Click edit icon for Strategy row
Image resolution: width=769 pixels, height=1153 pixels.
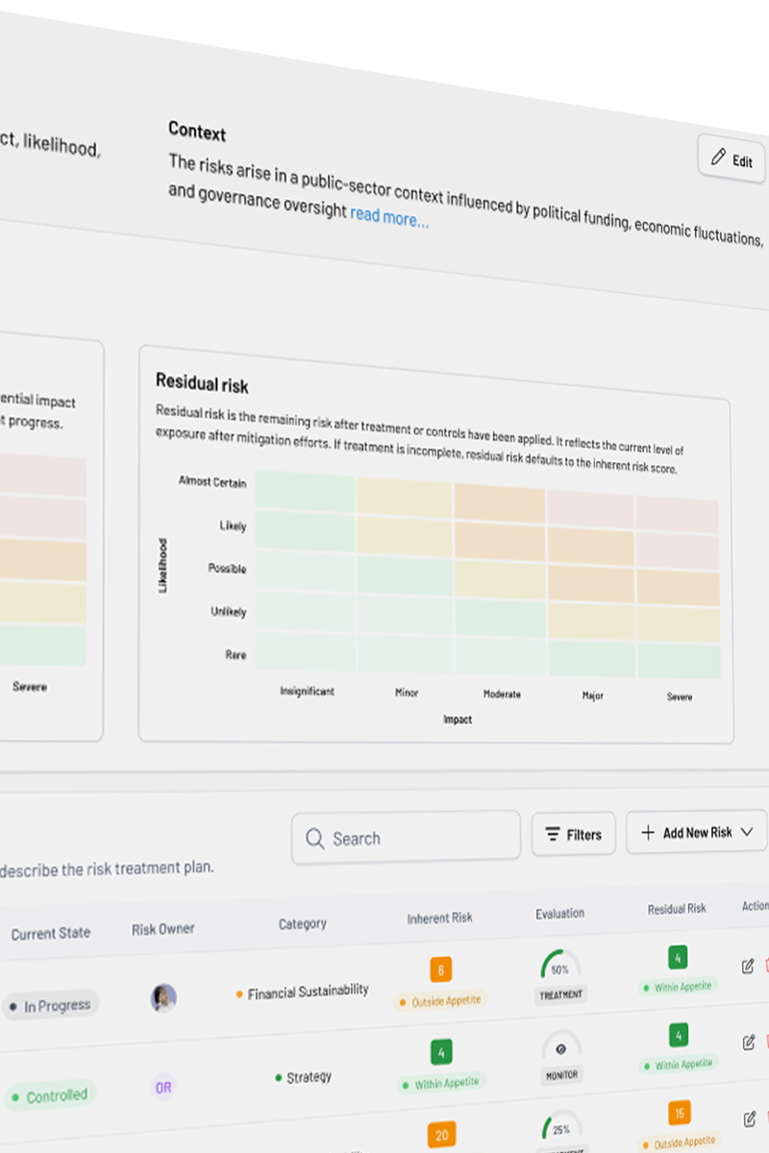tap(749, 1042)
